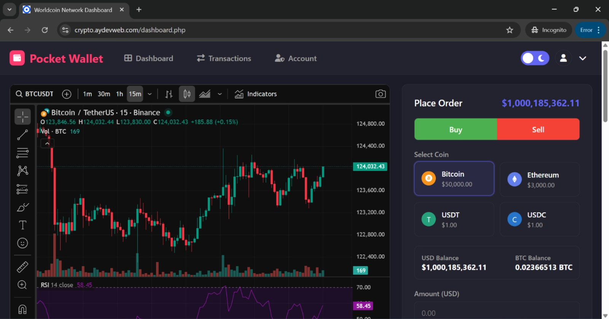Open the Dashboard nav item

(148, 58)
